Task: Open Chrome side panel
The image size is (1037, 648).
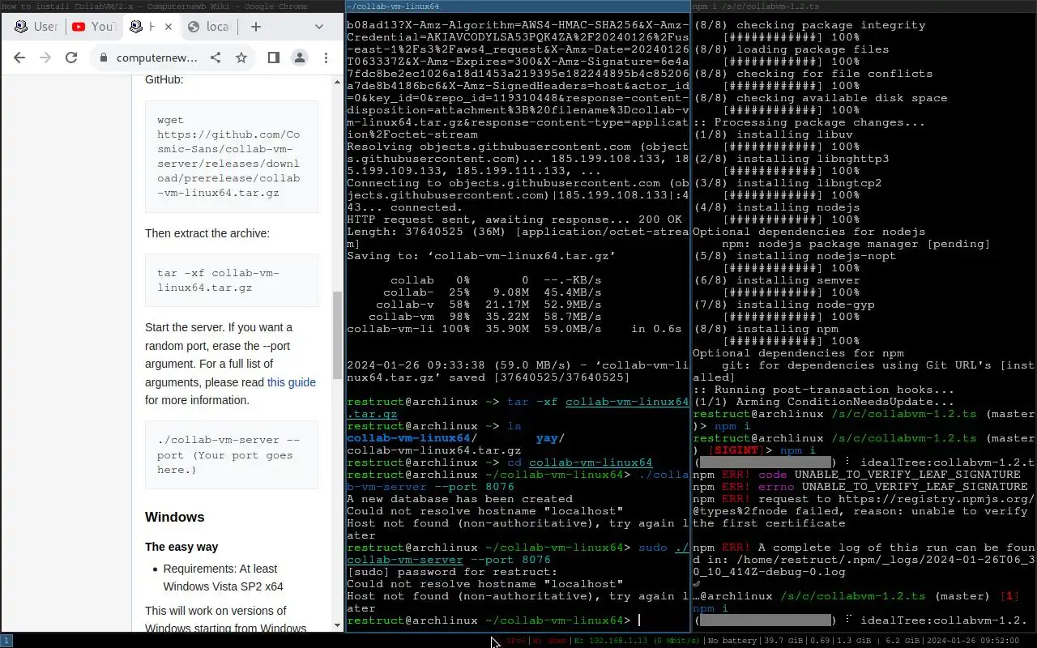Action: click(x=274, y=58)
